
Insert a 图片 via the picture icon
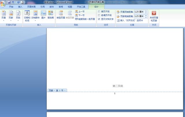tap(43, 13)
